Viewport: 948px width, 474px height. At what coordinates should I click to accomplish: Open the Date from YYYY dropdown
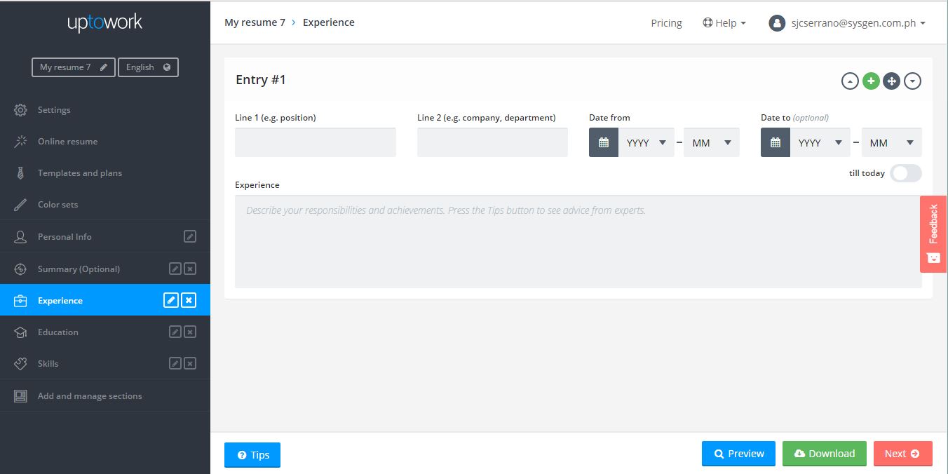click(x=646, y=142)
